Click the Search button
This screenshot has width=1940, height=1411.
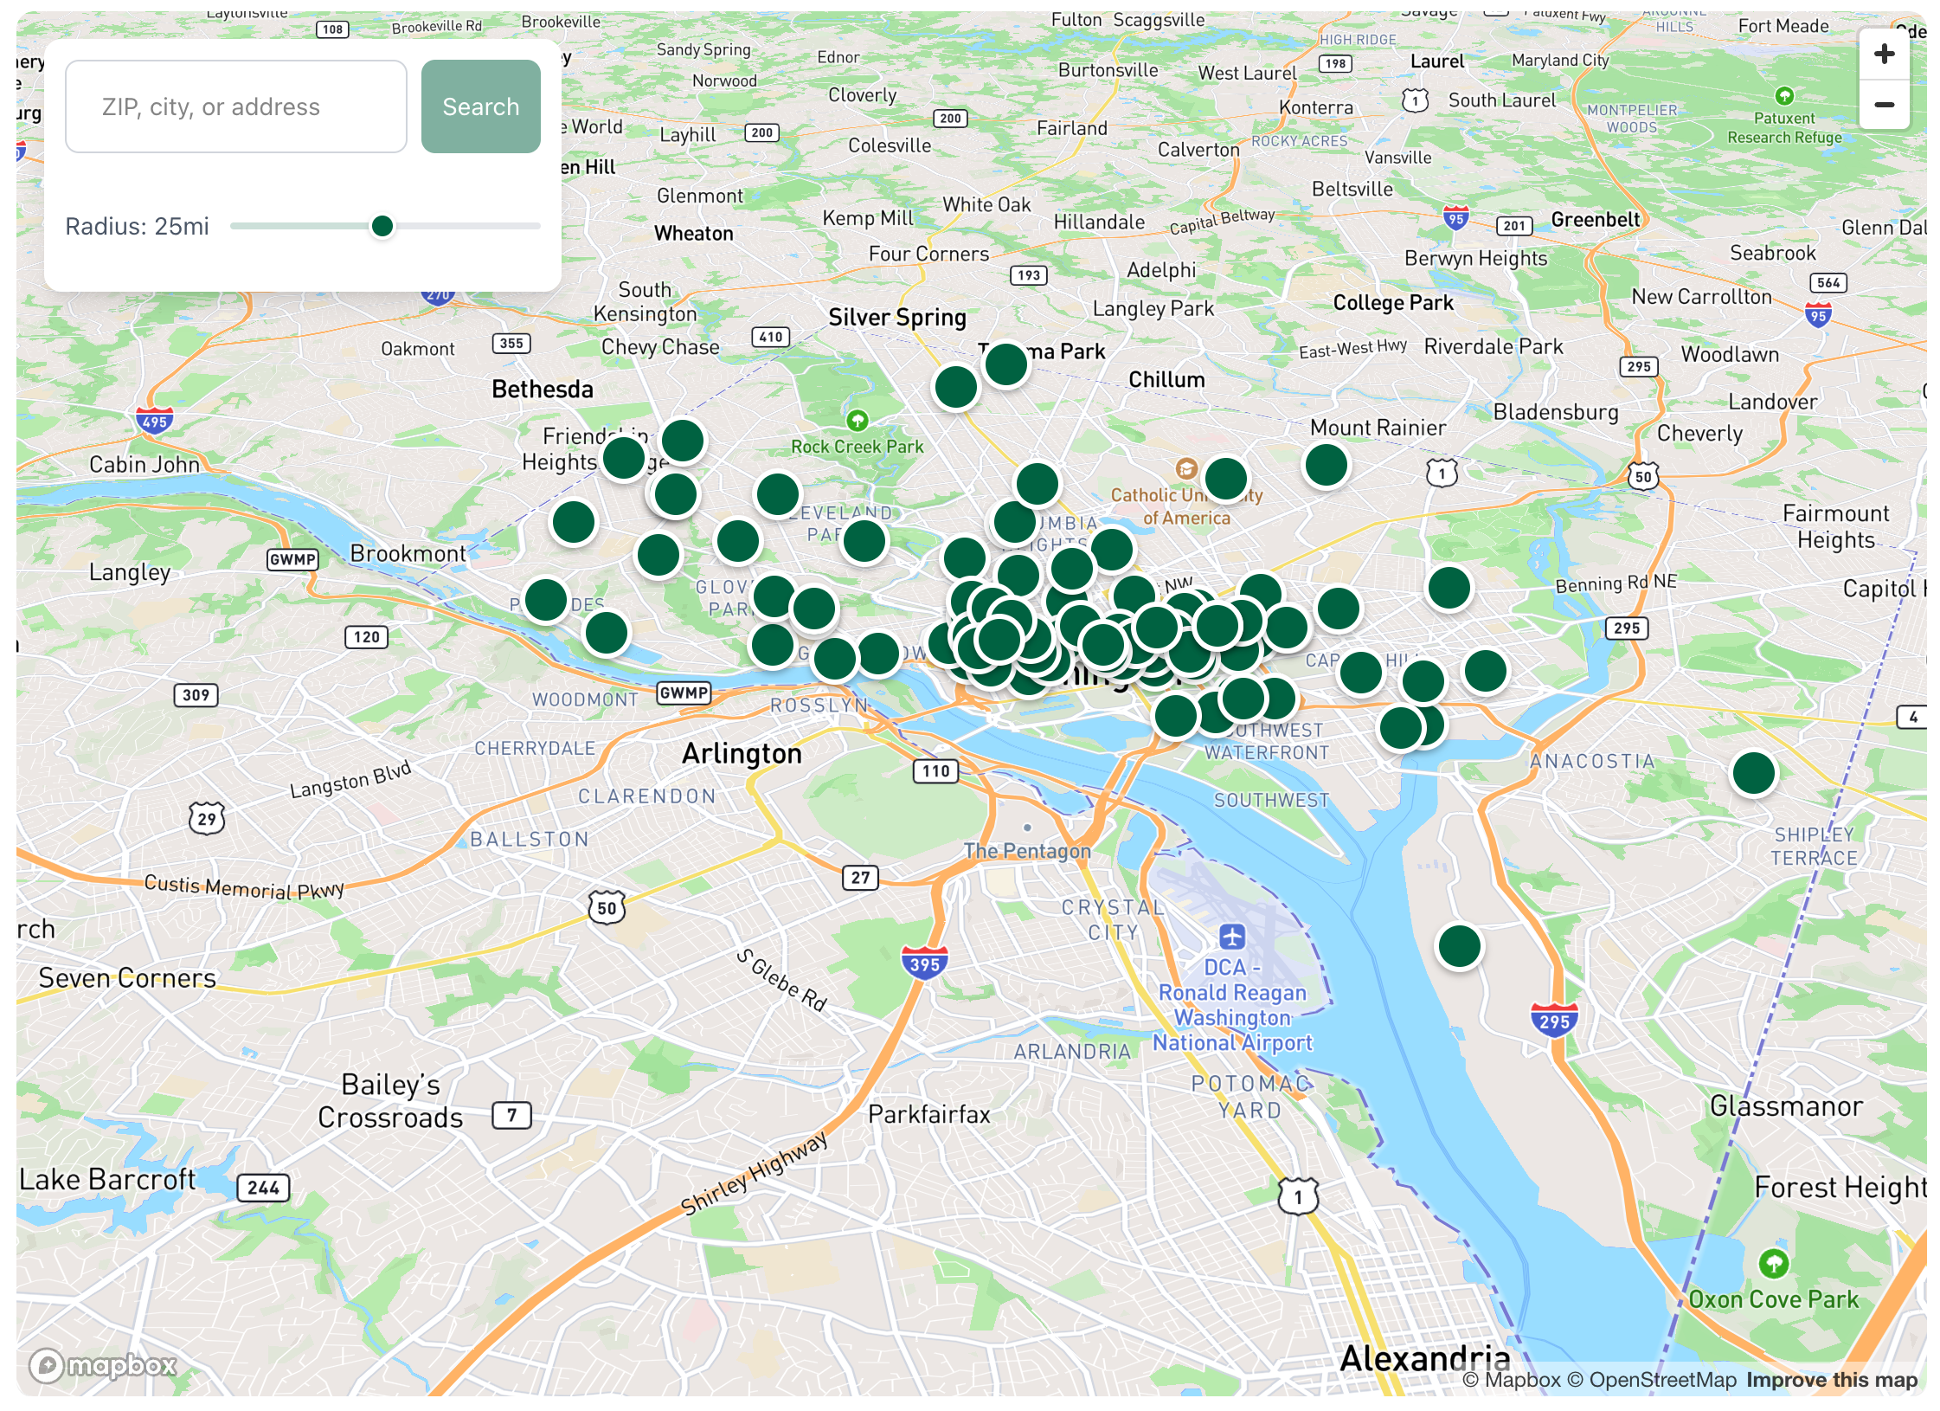(x=480, y=106)
